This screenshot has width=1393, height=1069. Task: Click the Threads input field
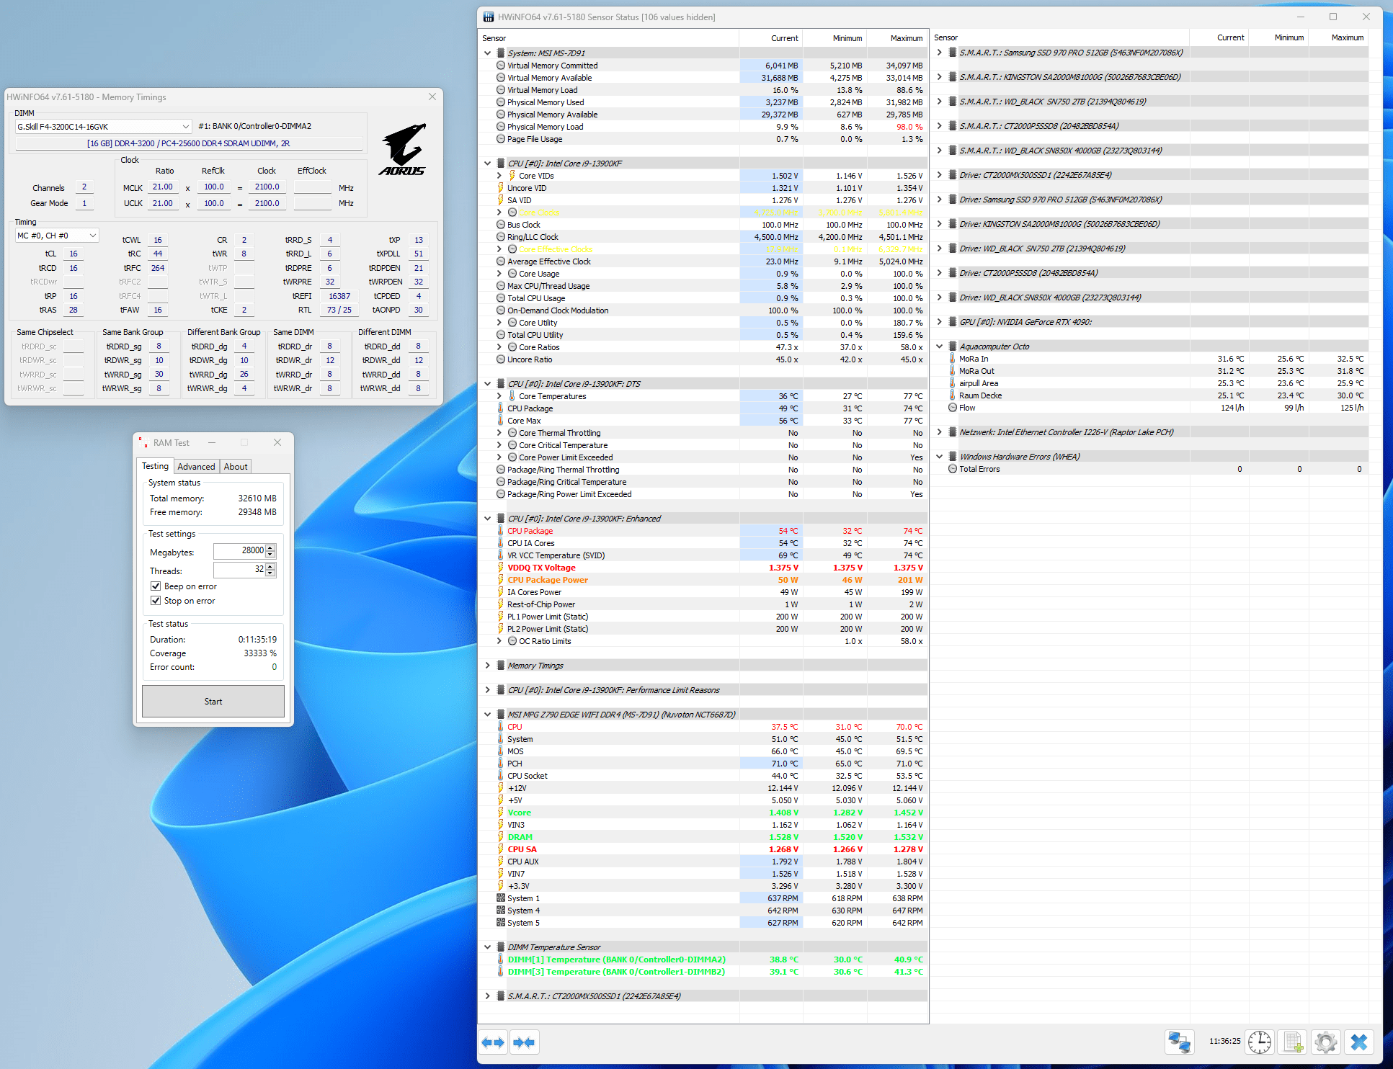click(x=240, y=569)
